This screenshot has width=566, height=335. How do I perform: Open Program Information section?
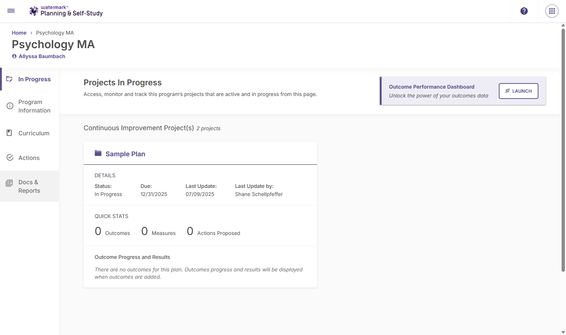point(29,106)
